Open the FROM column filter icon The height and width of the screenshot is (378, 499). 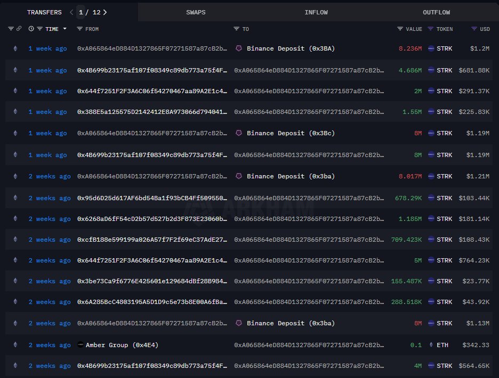click(79, 29)
